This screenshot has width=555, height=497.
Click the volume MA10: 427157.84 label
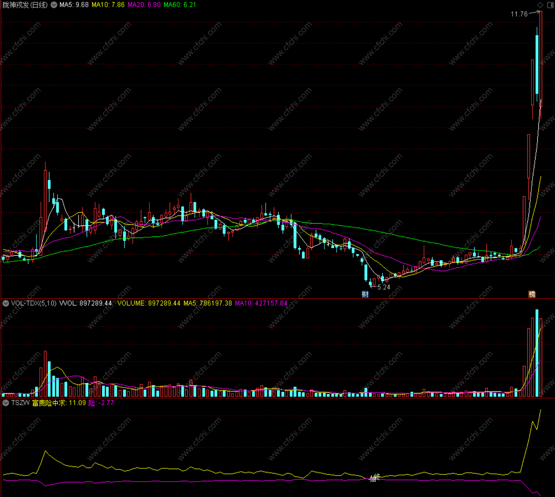261,303
